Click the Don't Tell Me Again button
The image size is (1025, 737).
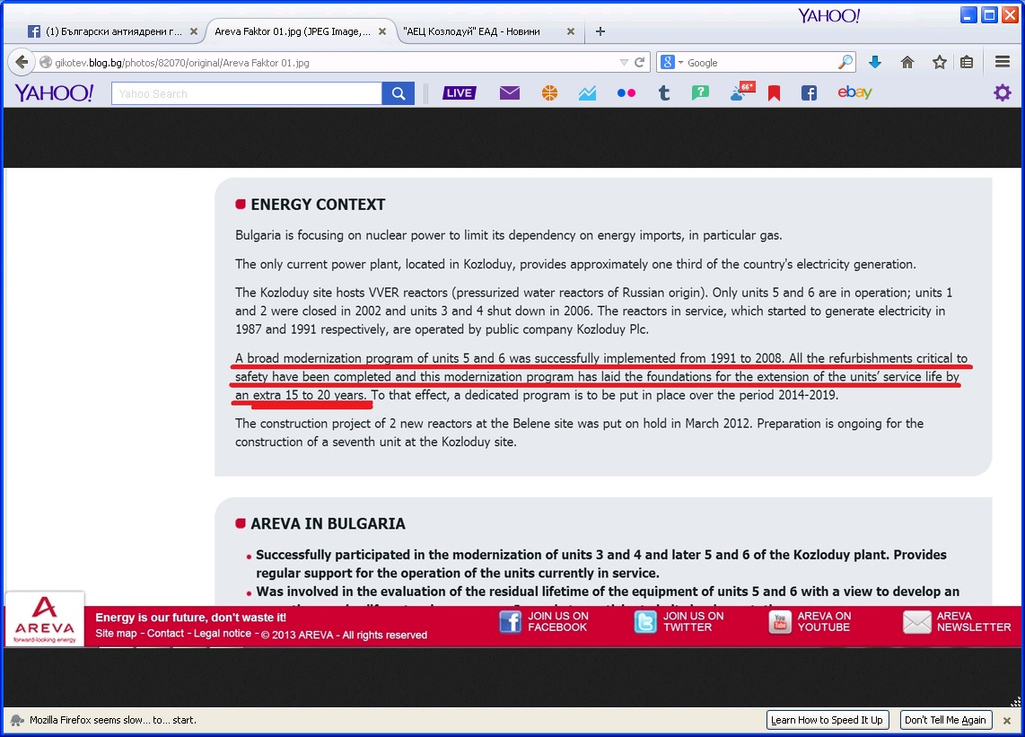coord(945,720)
